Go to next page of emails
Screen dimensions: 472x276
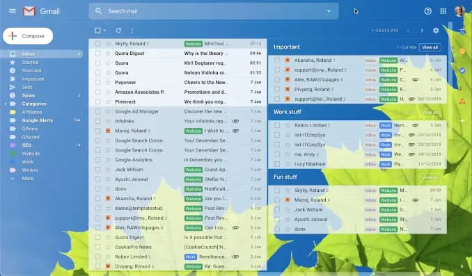[422, 31]
